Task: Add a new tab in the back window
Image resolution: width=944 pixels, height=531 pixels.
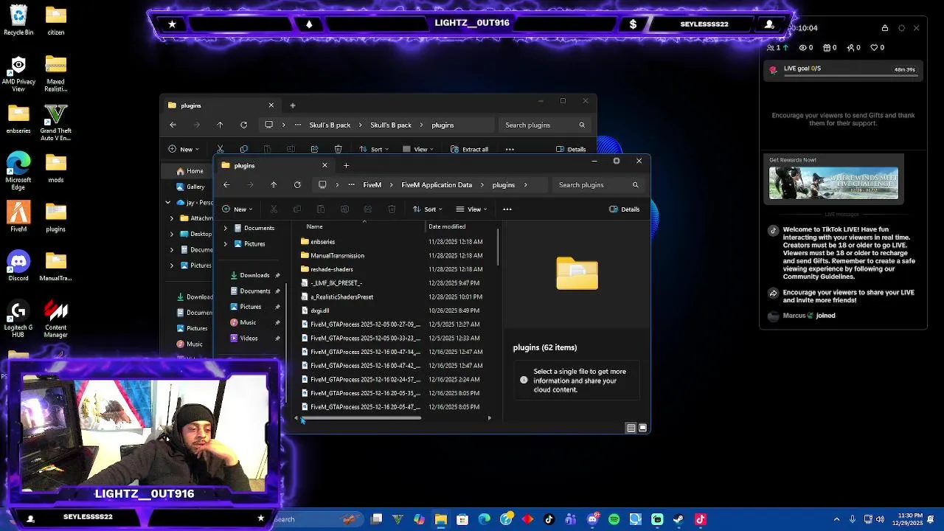Action: pyautogui.click(x=293, y=105)
